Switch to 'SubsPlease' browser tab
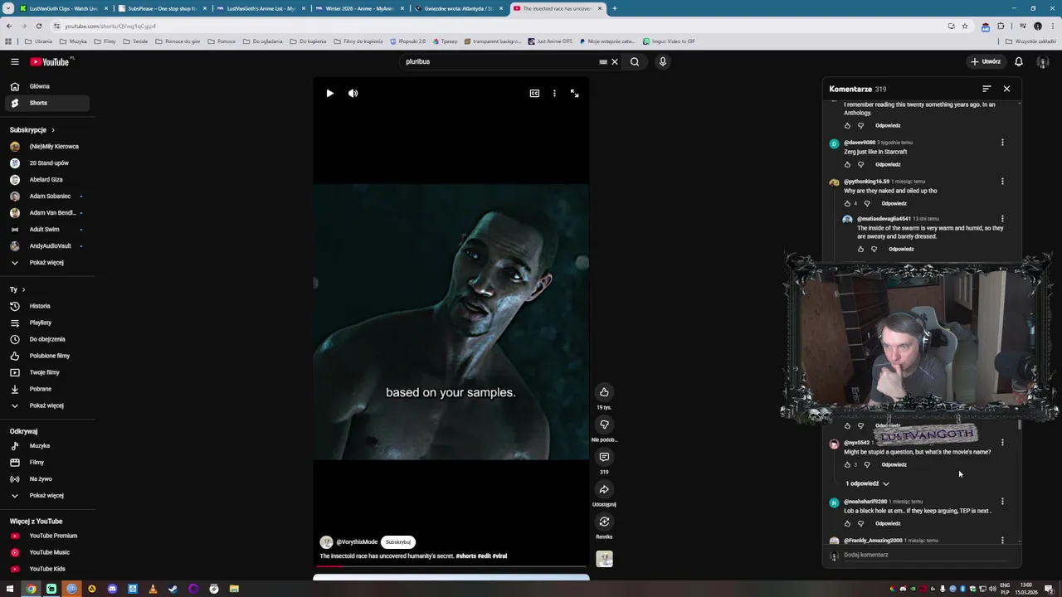The height and width of the screenshot is (597, 1062). [x=162, y=8]
